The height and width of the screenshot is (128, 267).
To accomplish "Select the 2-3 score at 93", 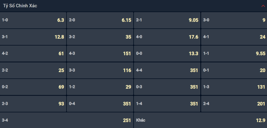I will 33,104.
